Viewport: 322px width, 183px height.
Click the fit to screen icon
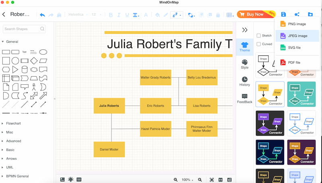coord(212,180)
